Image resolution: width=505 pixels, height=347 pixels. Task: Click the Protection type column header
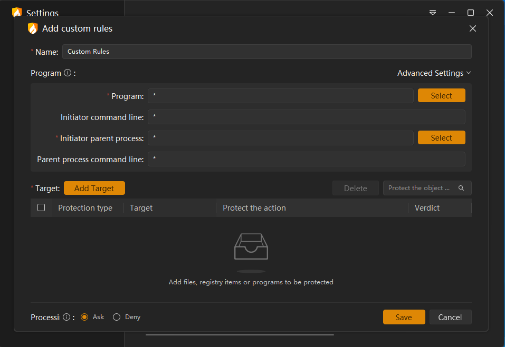(x=85, y=208)
